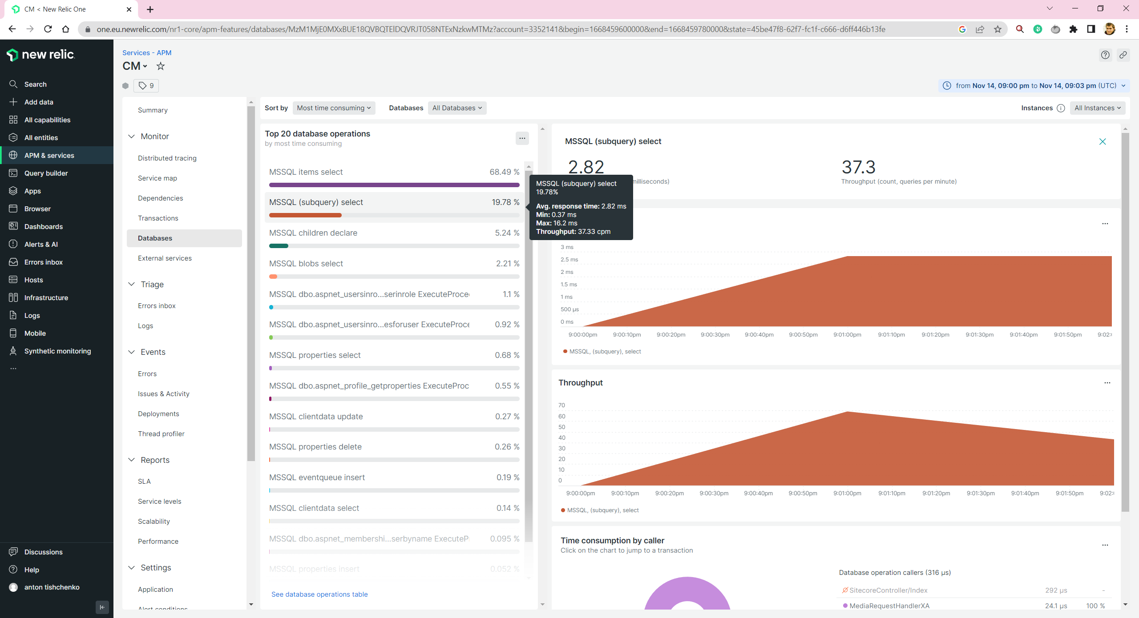Image resolution: width=1139 pixels, height=618 pixels.
Task: Open the help icon at top right
Action: [x=1105, y=55]
